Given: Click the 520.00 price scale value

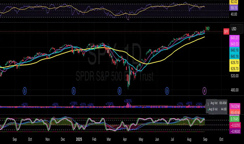Looking at the screenshot, I should pyautogui.click(x=235, y=76).
